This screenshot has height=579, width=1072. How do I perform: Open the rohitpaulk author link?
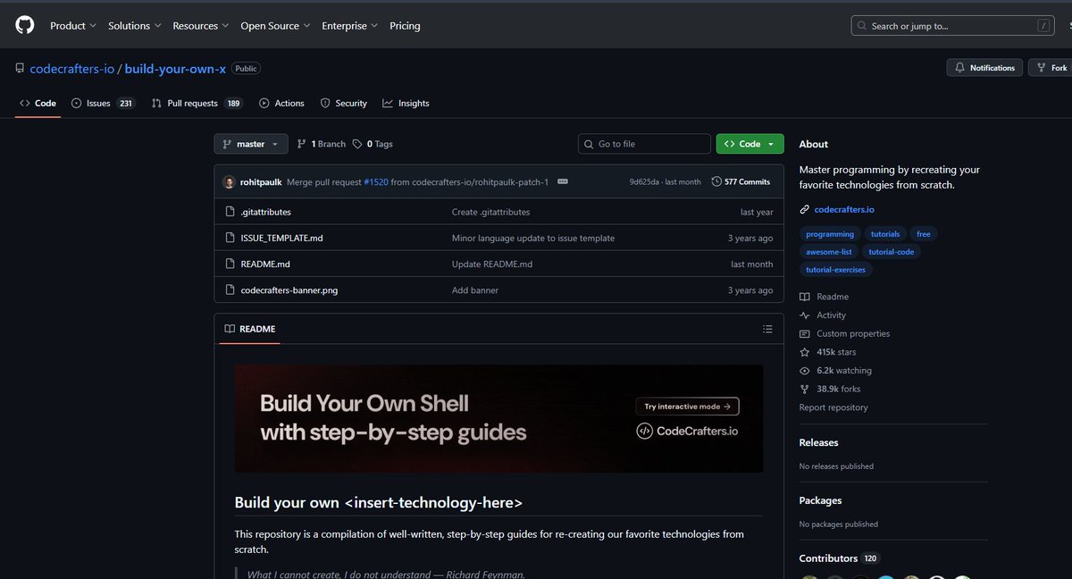tap(261, 181)
